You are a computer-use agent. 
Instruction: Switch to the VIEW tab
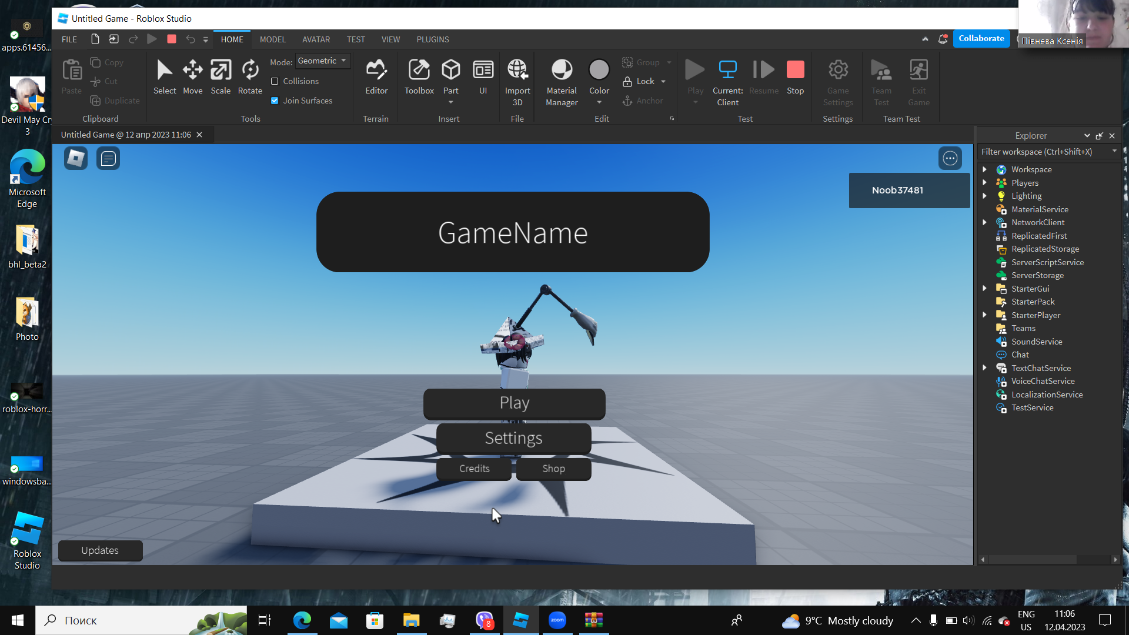[390, 39]
